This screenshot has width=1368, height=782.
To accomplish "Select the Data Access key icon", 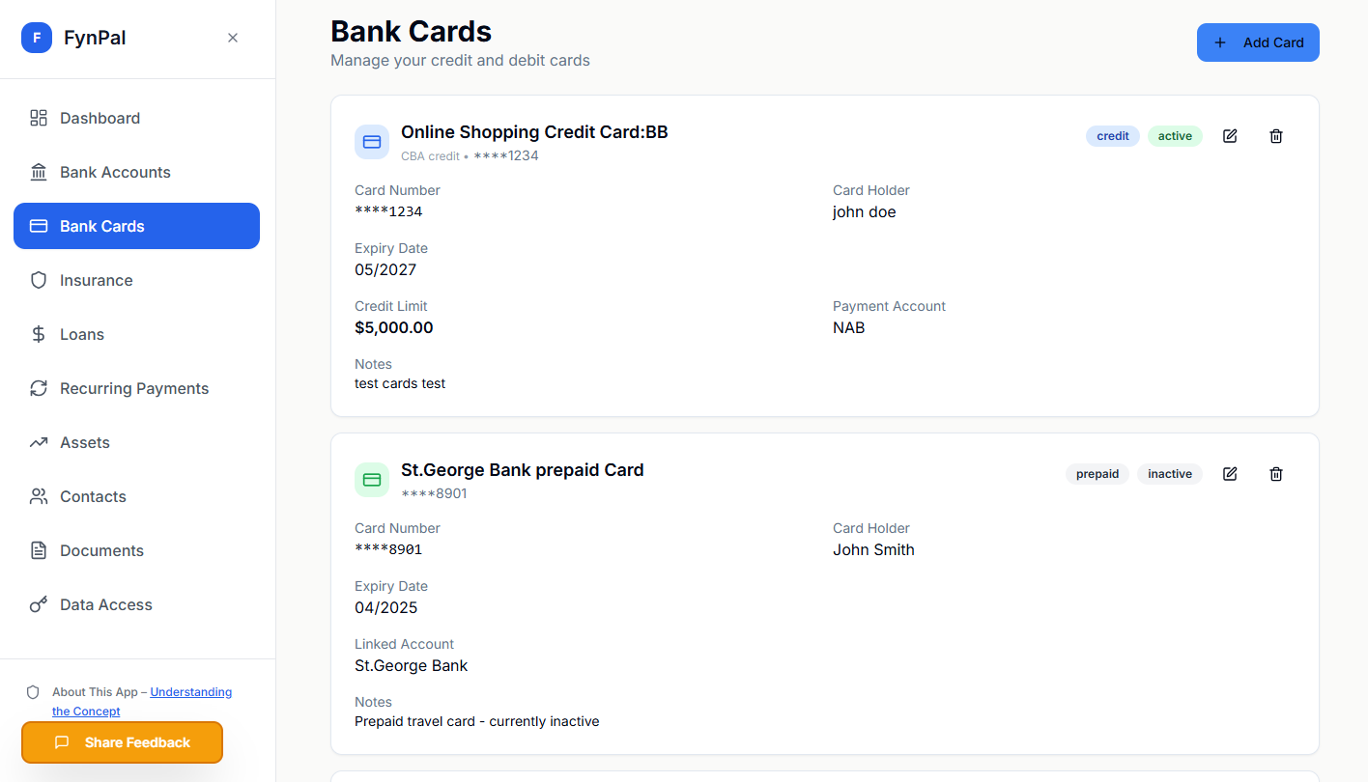I will click(x=39, y=604).
